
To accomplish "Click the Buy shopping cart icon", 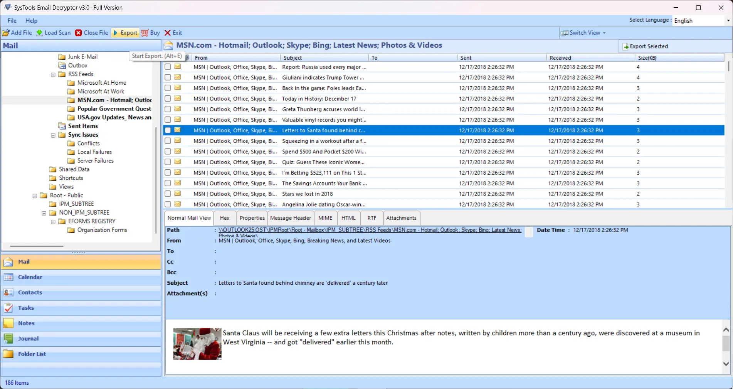I will pyautogui.click(x=145, y=33).
